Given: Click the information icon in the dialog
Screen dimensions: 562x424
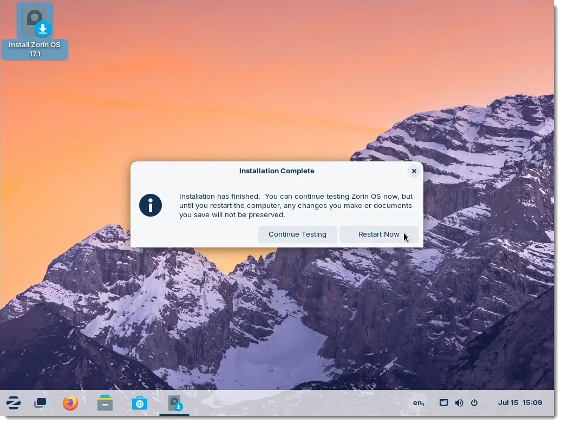Looking at the screenshot, I should [x=151, y=205].
